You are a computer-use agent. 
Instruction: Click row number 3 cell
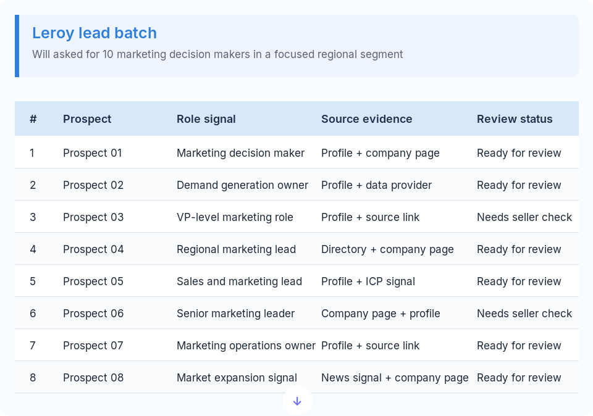(x=33, y=217)
